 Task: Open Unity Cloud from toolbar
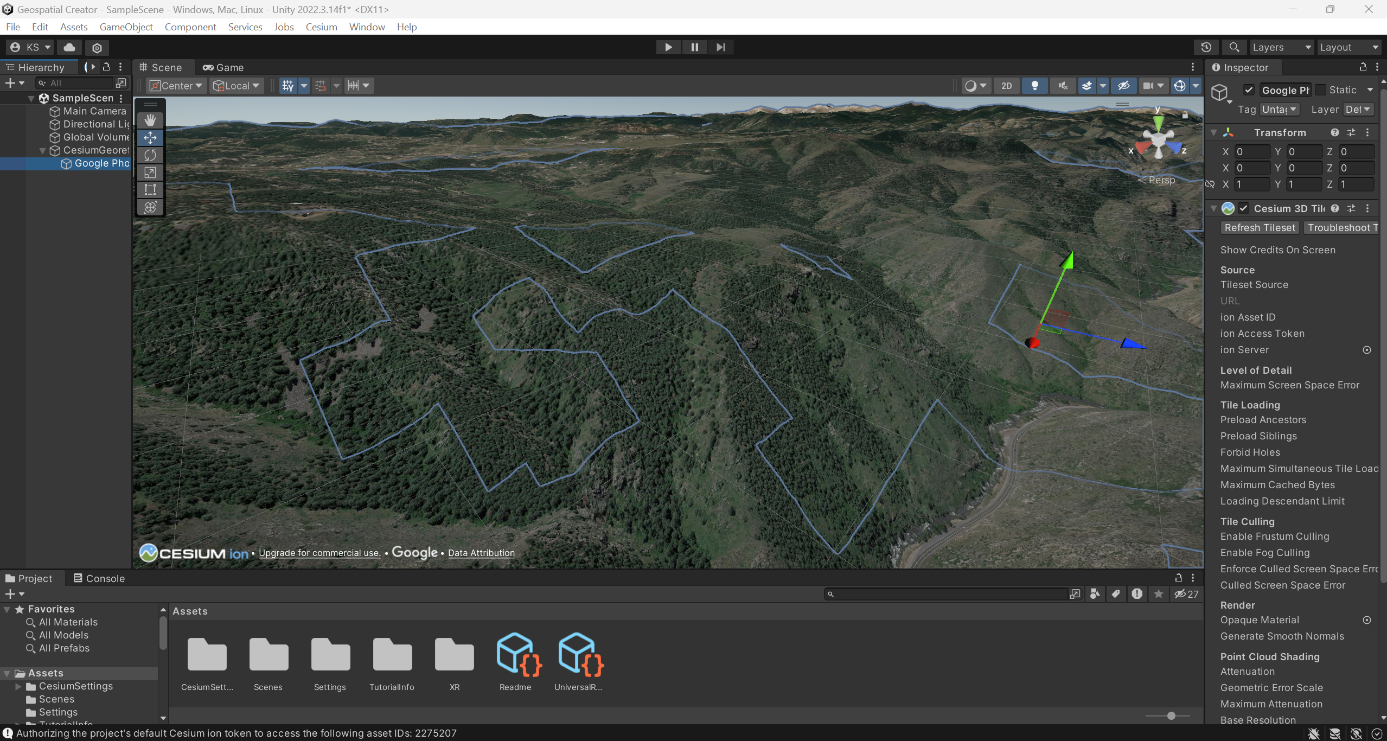coord(69,47)
